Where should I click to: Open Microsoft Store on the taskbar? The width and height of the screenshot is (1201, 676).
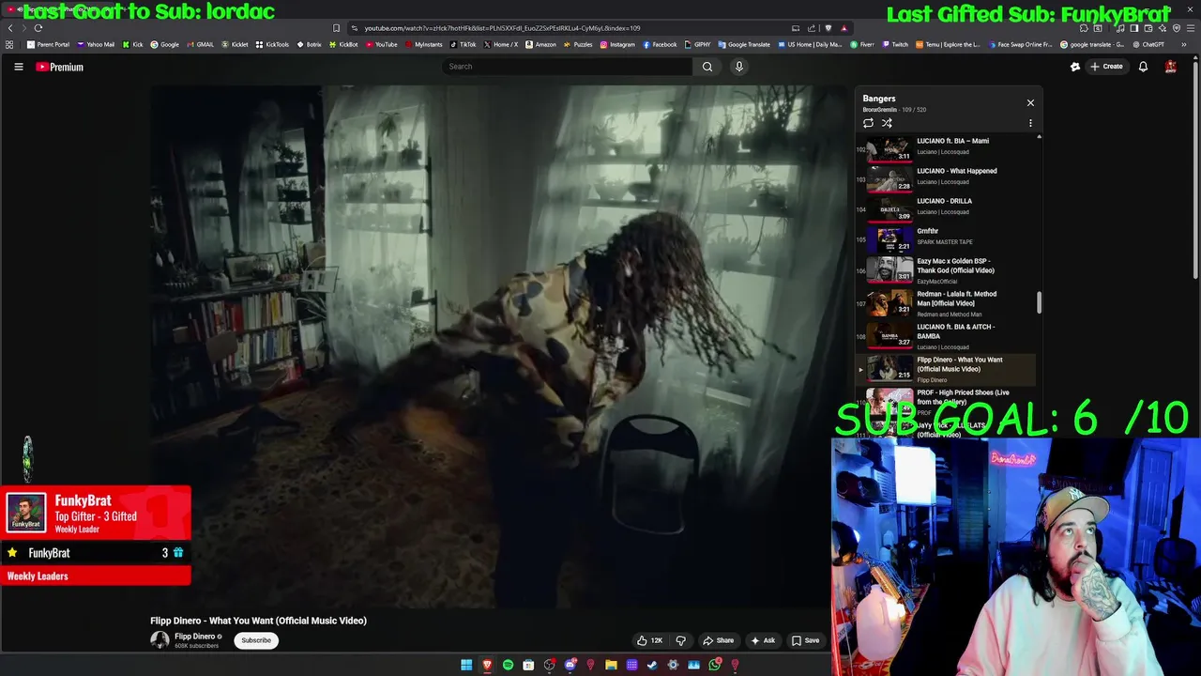point(528,665)
